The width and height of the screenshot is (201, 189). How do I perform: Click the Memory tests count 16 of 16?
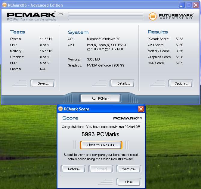coord(46,51)
